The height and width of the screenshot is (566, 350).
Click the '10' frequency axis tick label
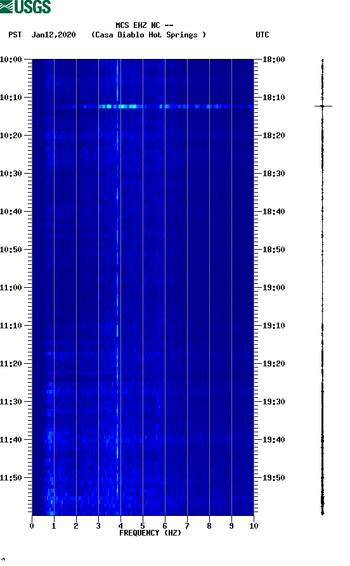[254, 526]
